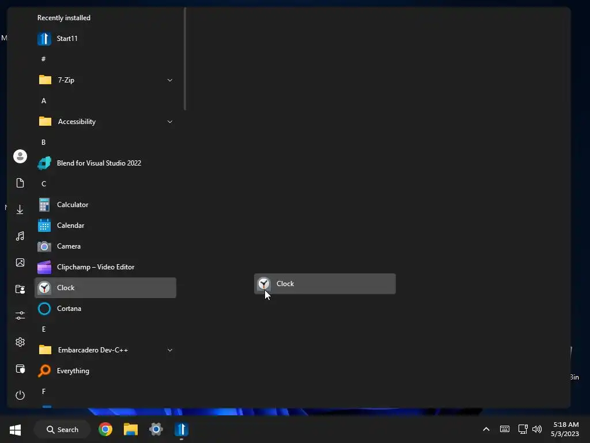This screenshot has width=590, height=443.
Task: Launch Clock from the app list
Action: (x=105, y=288)
